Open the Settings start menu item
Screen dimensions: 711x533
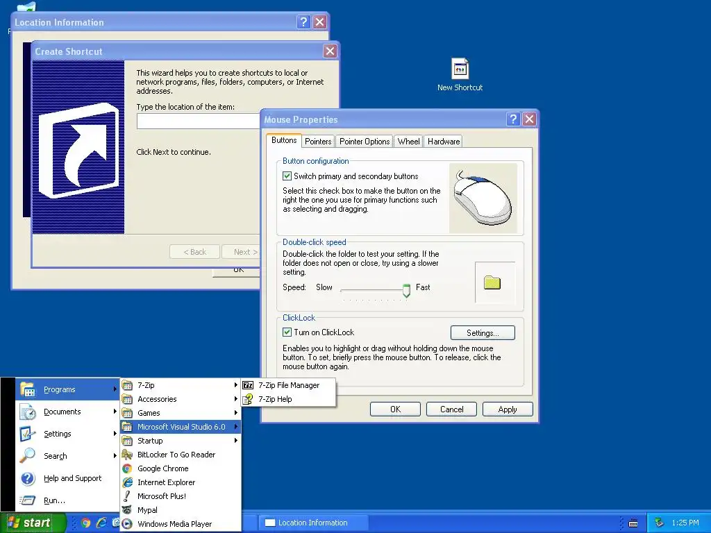tap(67, 434)
